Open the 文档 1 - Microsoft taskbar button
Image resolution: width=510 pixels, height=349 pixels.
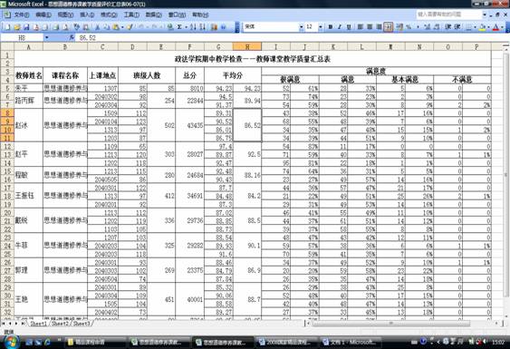pyautogui.click(x=349, y=342)
